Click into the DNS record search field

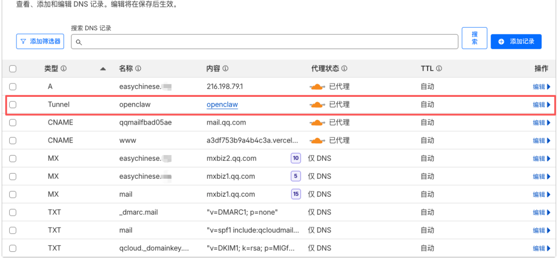[x=265, y=42]
